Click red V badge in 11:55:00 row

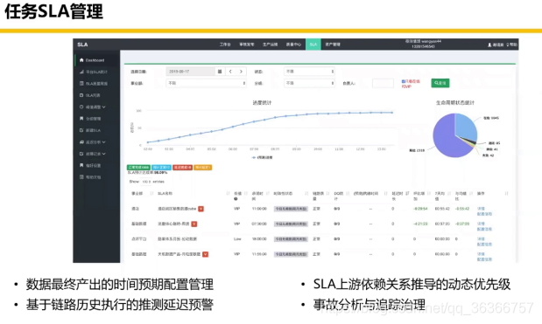tap(205, 254)
